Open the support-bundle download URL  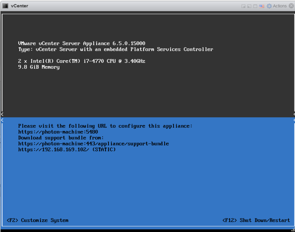[94, 144]
